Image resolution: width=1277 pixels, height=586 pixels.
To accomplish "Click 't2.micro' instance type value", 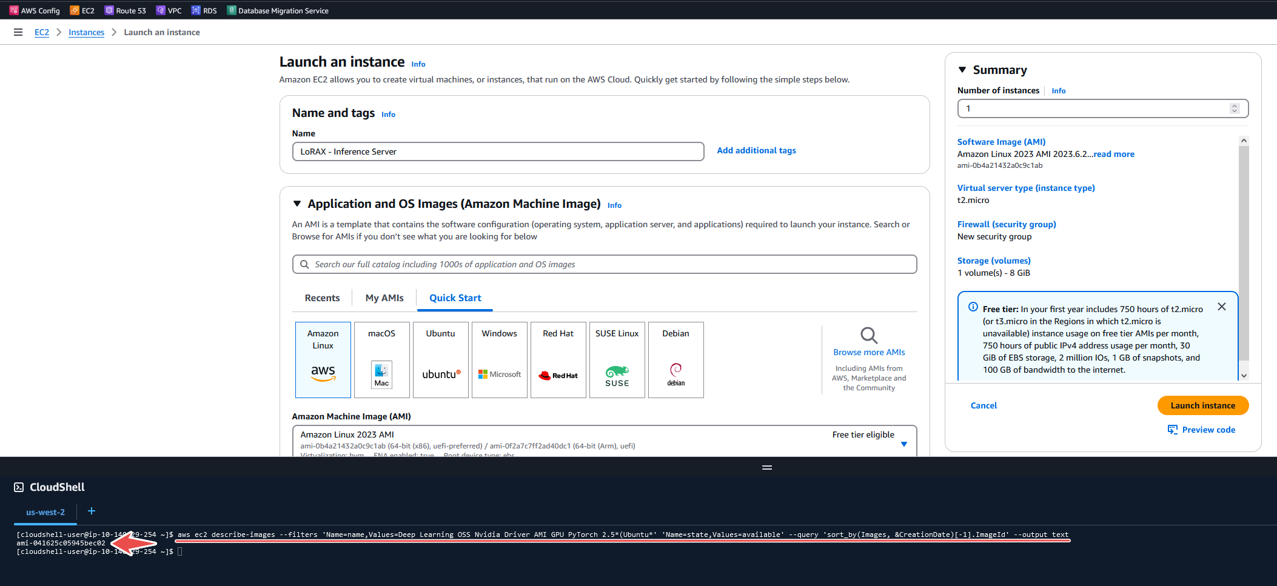I will (973, 200).
